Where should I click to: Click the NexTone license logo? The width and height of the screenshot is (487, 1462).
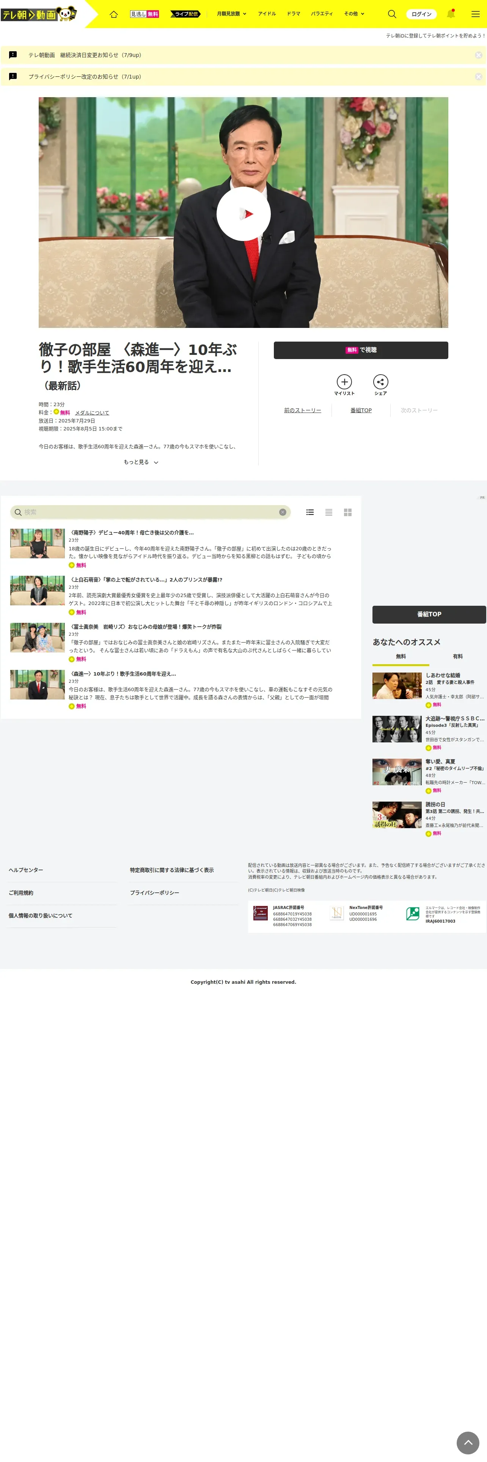click(337, 913)
